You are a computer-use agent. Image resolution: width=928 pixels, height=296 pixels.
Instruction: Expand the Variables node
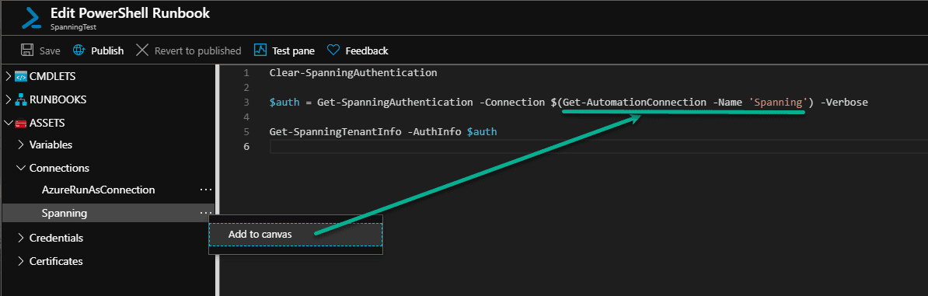[x=21, y=145]
